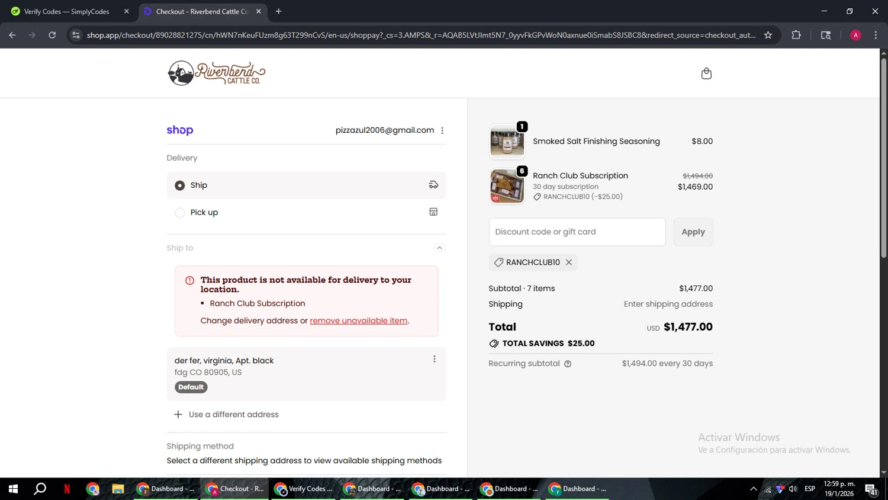The width and height of the screenshot is (888, 500).
Task: Click the pizzazul2006@gmail.com email text
Action: [x=385, y=130]
